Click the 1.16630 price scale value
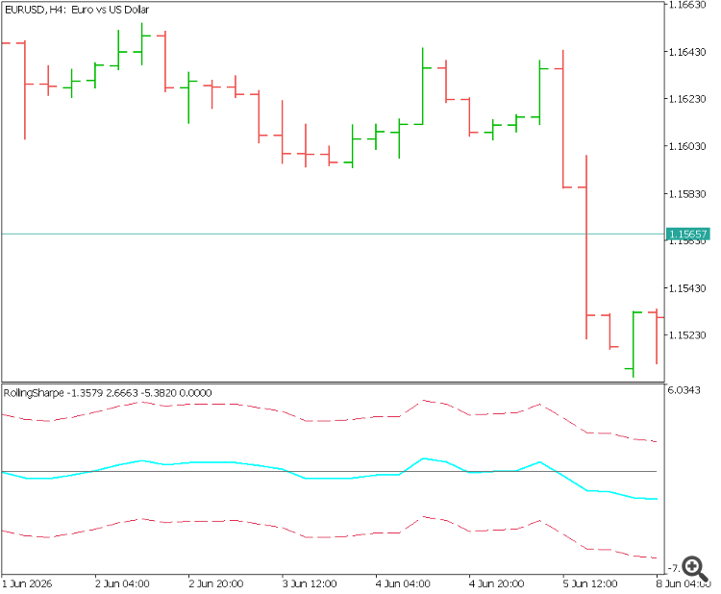This screenshot has width=721, height=594. [x=687, y=5]
